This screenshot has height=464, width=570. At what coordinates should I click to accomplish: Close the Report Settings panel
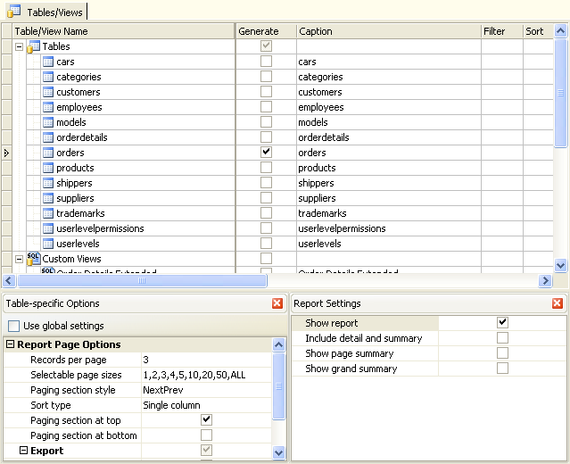click(x=558, y=303)
